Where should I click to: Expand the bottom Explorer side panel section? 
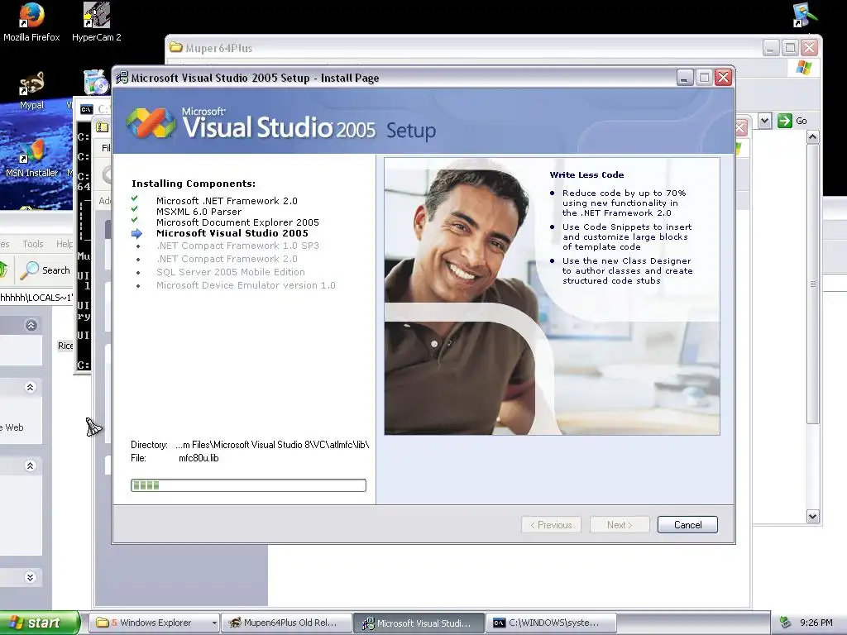pyautogui.click(x=31, y=577)
